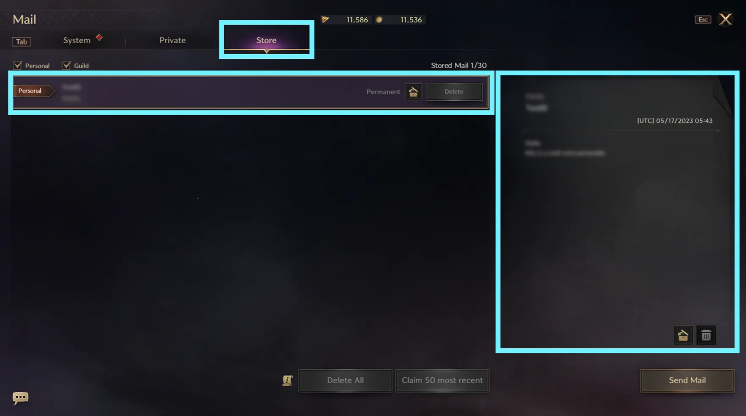The image size is (746, 416).
Task: Click the store icon beside Permanent
Action: pyautogui.click(x=413, y=92)
